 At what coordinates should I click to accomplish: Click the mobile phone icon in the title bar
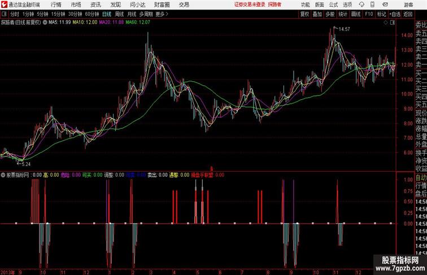tap(372, 5)
